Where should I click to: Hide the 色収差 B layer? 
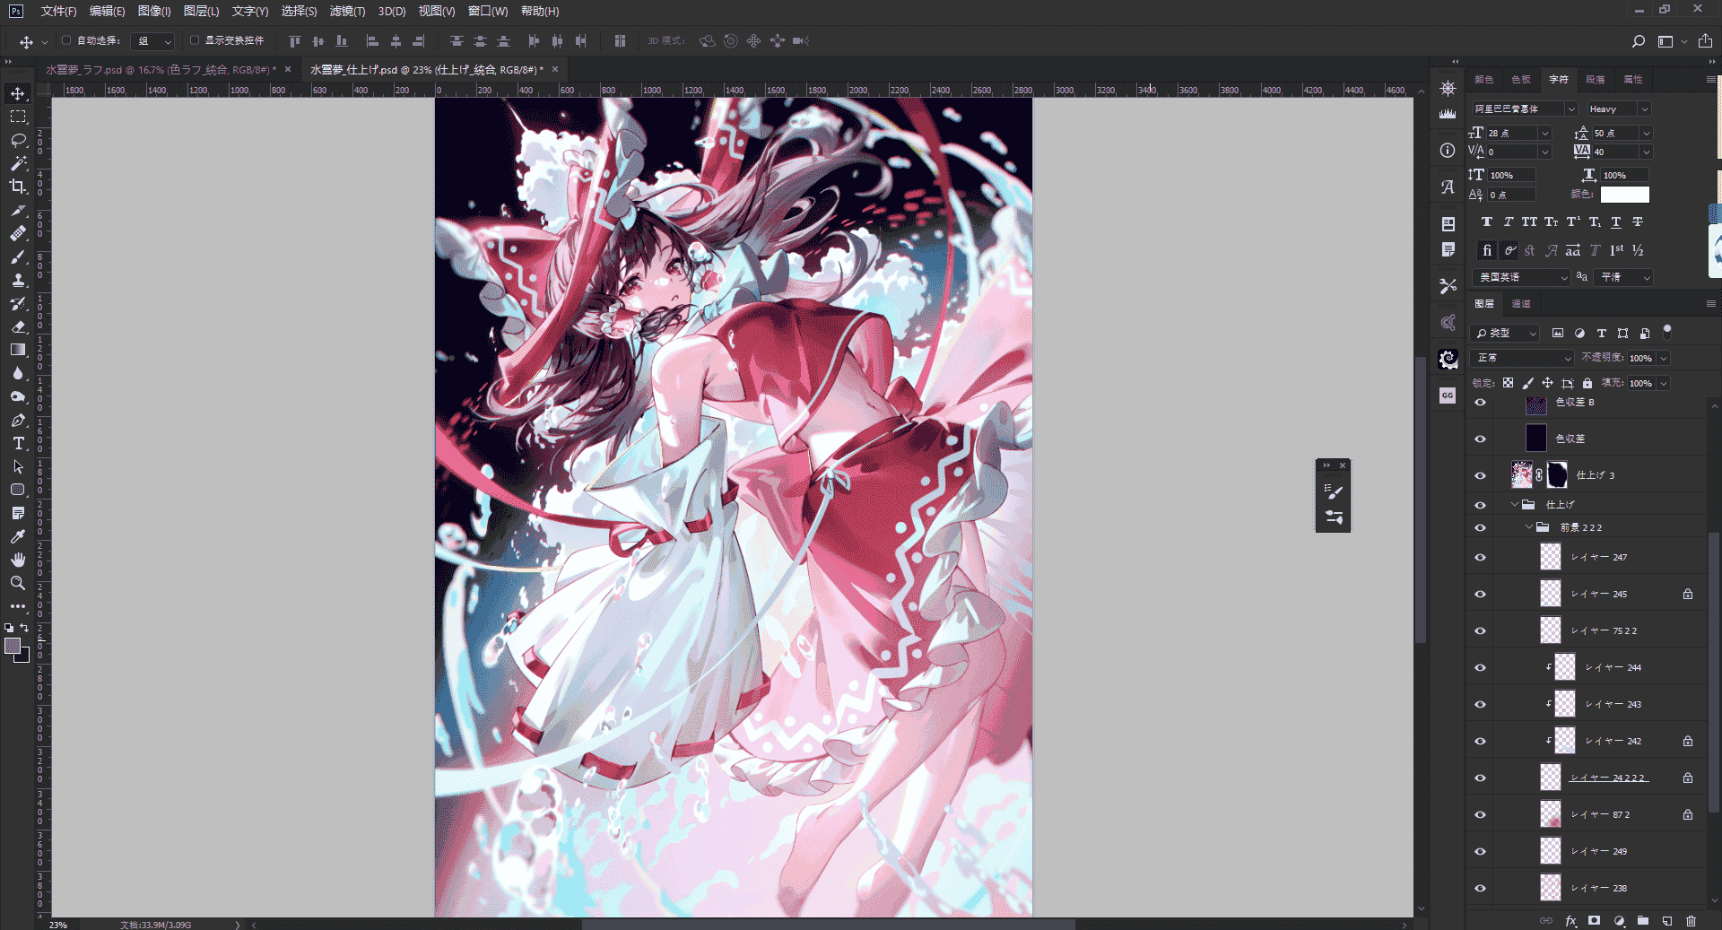pyautogui.click(x=1481, y=403)
